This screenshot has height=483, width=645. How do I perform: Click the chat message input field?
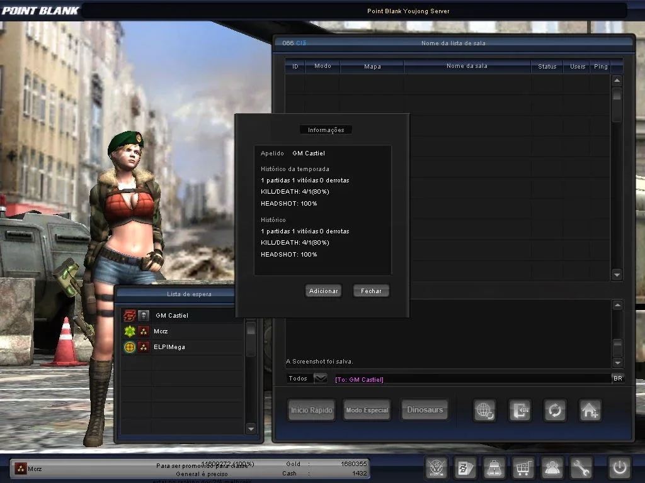click(471, 379)
